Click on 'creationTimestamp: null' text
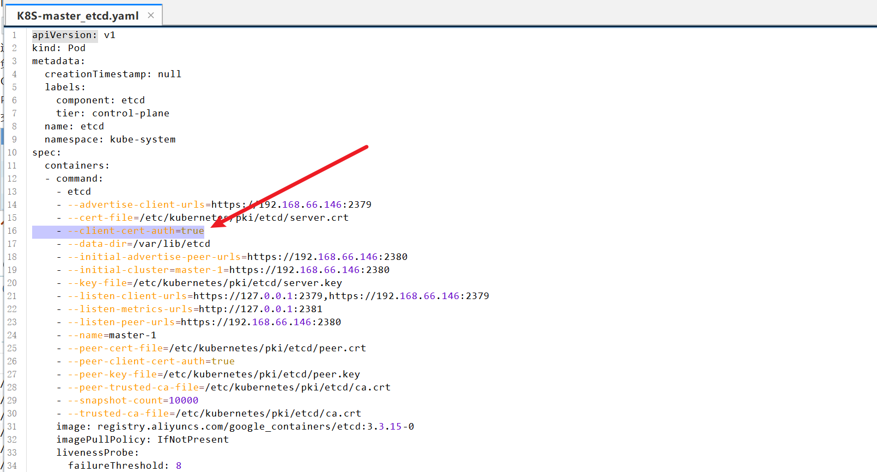 (113, 74)
